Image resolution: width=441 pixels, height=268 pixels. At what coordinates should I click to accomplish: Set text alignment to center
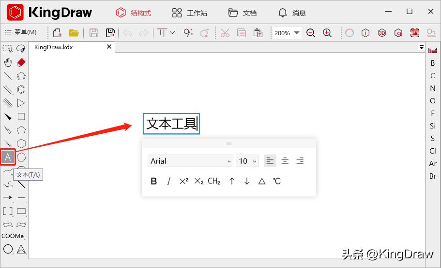click(x=285, y=161)
